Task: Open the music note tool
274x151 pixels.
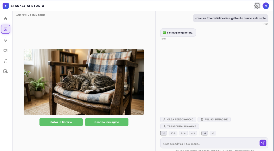Action: [6, 61]
